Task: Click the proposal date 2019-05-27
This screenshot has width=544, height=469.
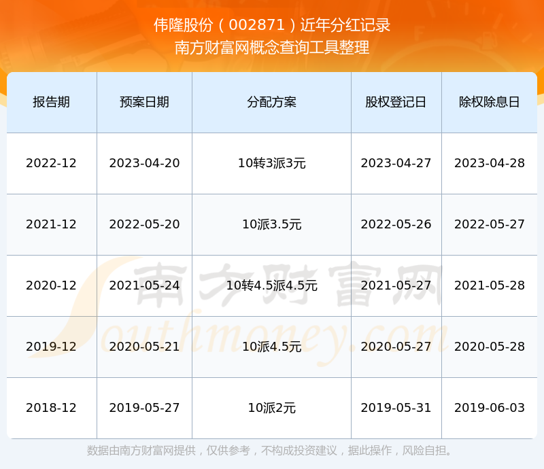Action: click(x=144, y=407)
